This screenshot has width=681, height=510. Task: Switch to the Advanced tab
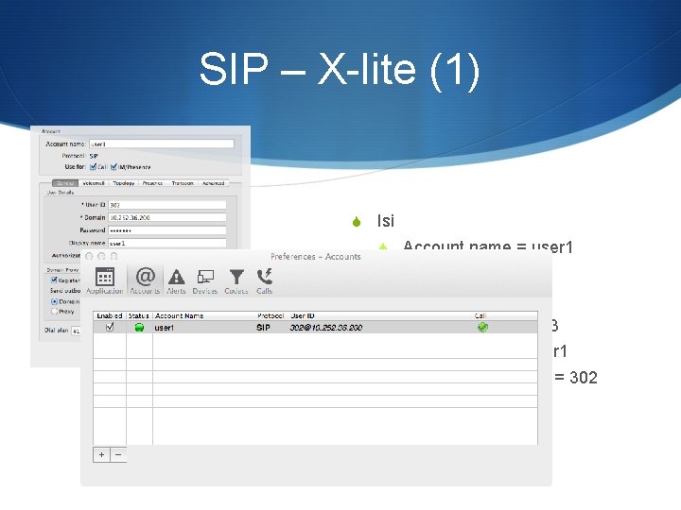(213, 183)
